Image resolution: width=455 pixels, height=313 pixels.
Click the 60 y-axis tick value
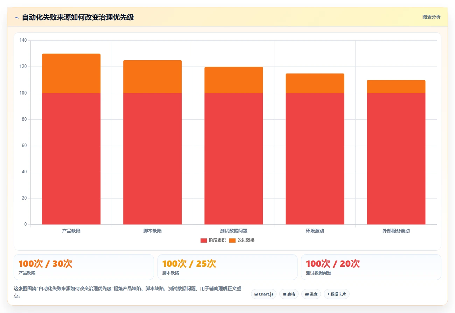coord(24,146)
